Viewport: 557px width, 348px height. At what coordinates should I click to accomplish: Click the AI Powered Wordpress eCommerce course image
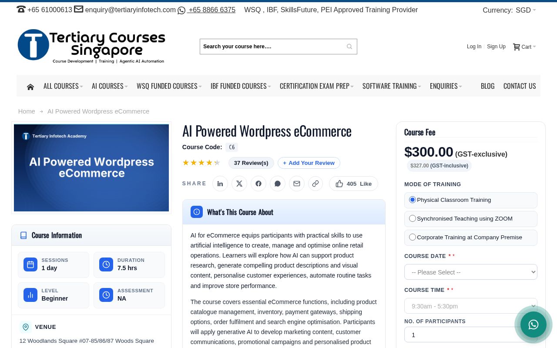coord(91,168)
